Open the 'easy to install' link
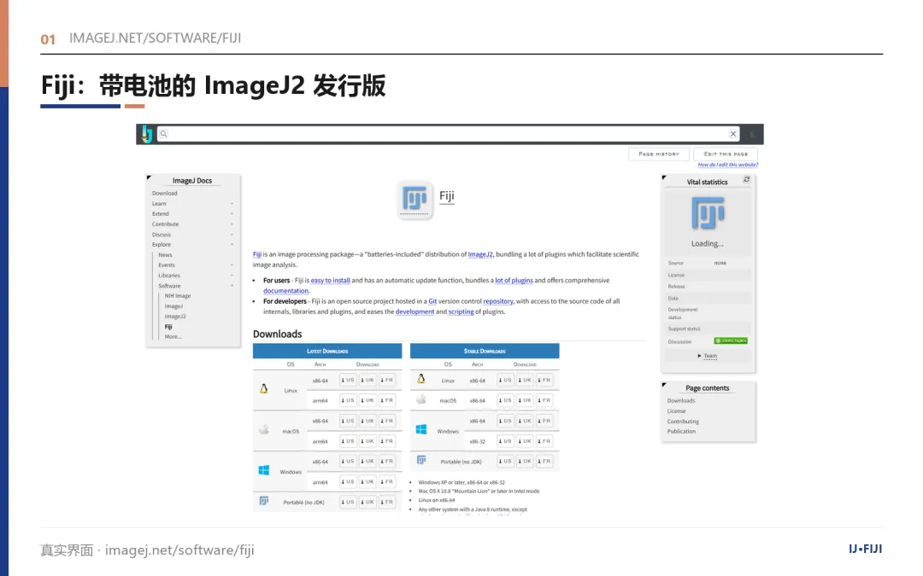This screenshot has width=923, height=576. pos(330,281)
